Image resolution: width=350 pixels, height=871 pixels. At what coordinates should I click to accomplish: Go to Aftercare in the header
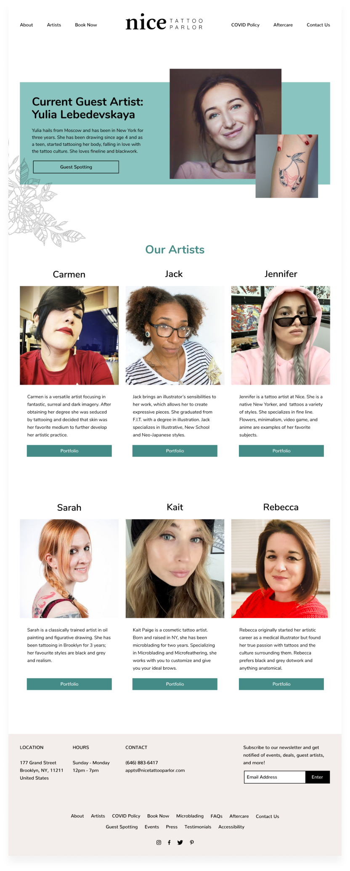283,25
